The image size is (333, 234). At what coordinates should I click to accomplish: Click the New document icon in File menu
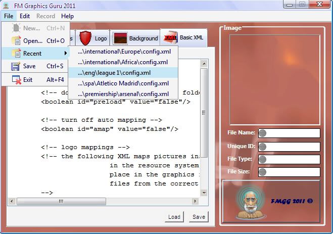pos(16,28)
